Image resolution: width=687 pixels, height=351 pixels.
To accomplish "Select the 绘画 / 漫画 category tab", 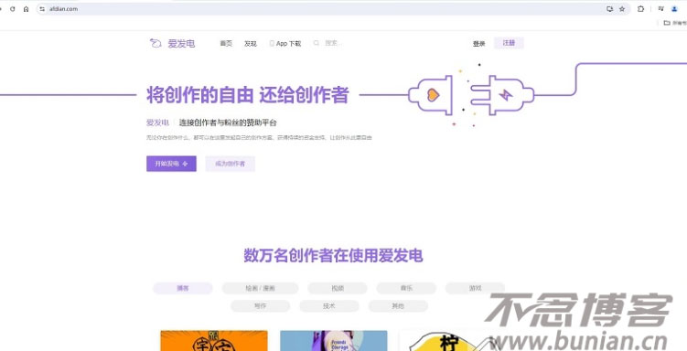I will coord(260,288).
